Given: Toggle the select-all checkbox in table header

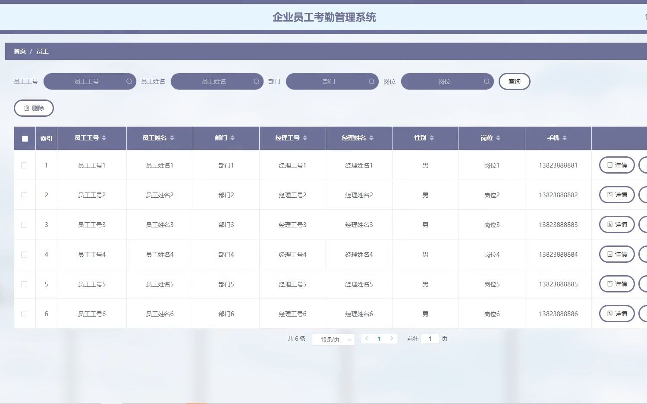Looking at the screenshot, I should [25, 138].
